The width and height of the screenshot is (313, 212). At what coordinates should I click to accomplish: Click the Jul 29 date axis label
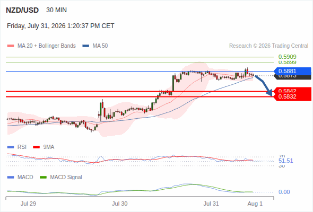tap(28, 204)
